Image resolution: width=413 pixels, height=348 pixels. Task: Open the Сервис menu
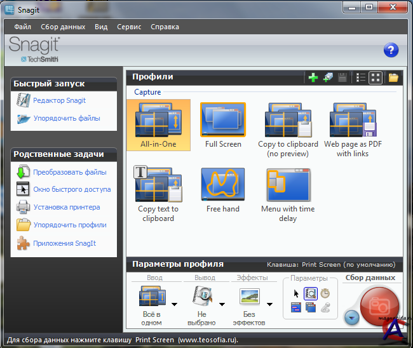129,27
